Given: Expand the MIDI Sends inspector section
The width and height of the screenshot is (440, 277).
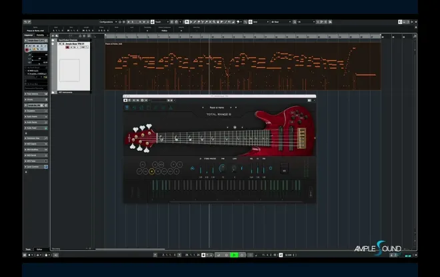Looking at the screenshot, I should pos(36,156).
